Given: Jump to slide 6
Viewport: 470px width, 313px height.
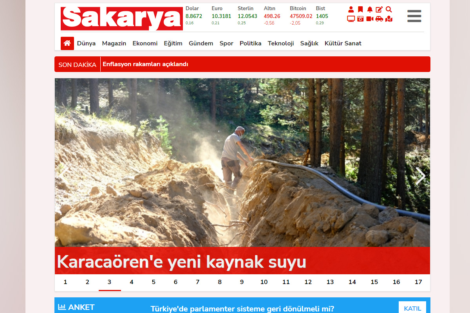Looking at the screenshot, I should (175, 282).
